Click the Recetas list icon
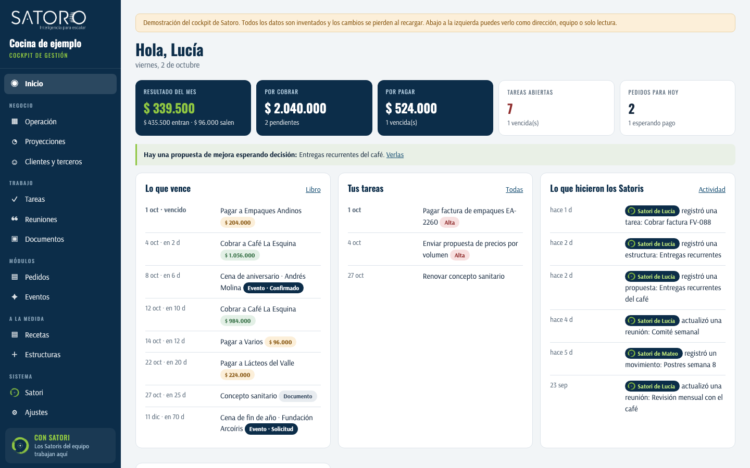Screen dimensions: 750x468 15,335
